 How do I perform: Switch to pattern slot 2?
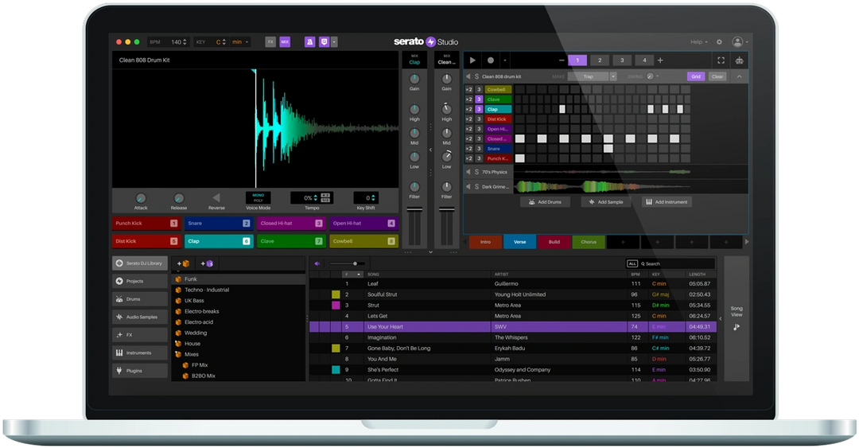600,60
